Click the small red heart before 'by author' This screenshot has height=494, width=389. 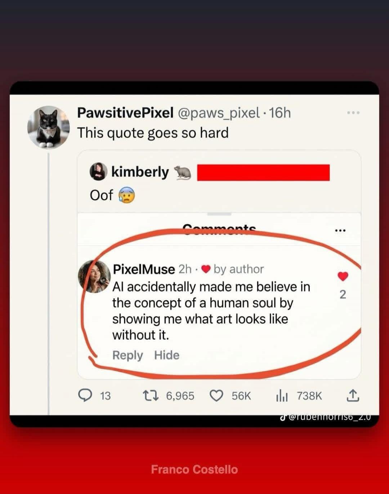206,269
